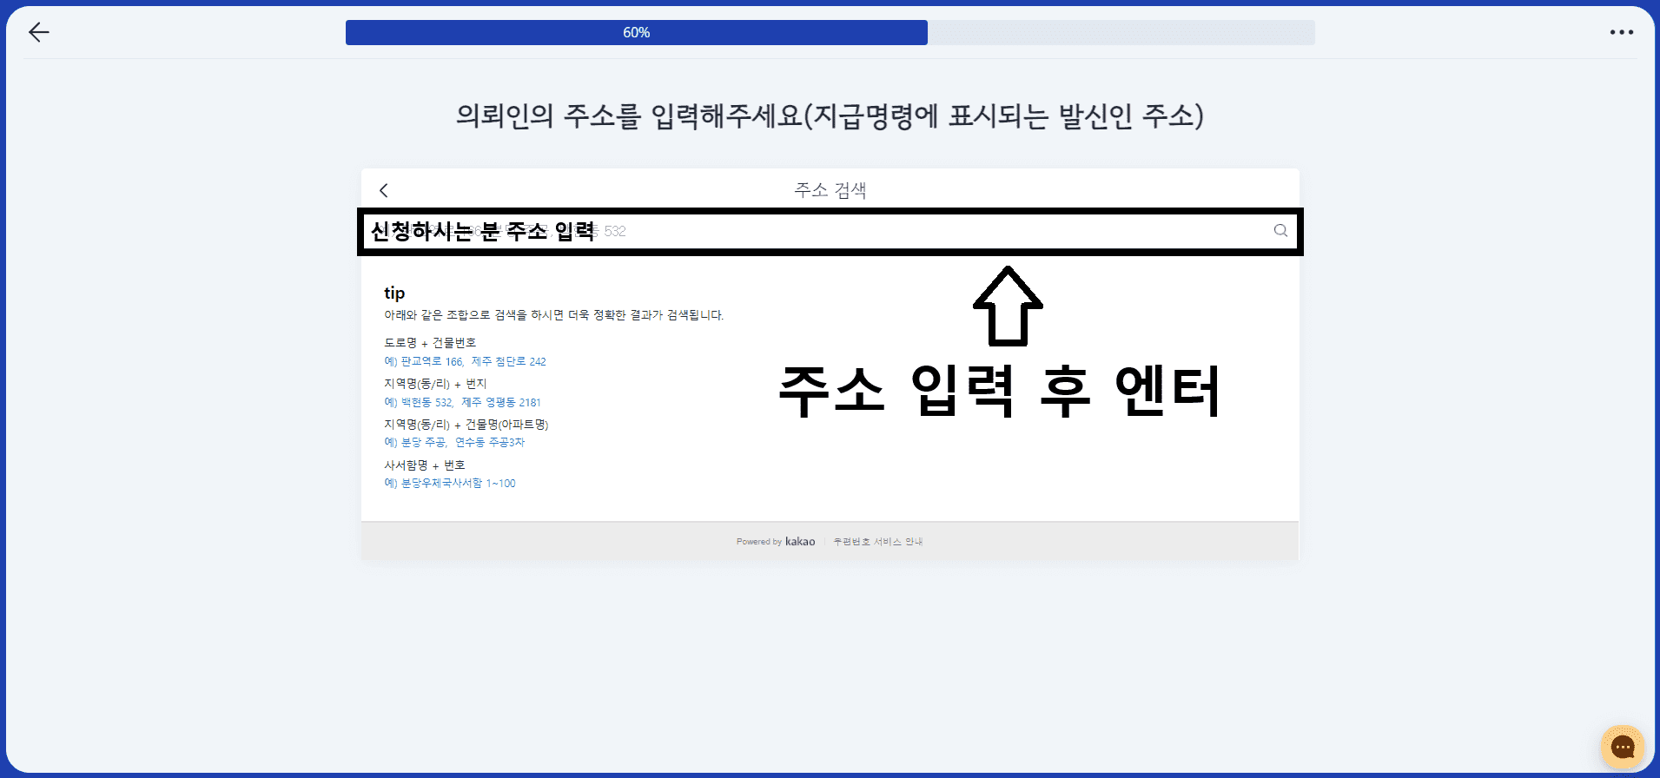Image resolution: width=1660 pixels, height=778 pixels.
Task: Click the '사서함명 + 번호' text
Action: click(425, 465)
